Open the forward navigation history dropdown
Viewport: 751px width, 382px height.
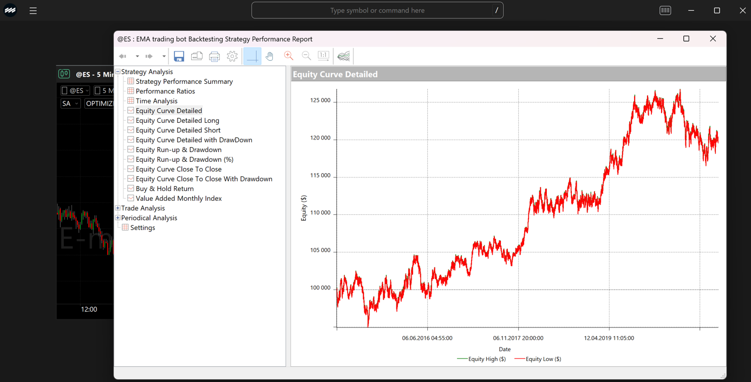[x=164, y=56]
